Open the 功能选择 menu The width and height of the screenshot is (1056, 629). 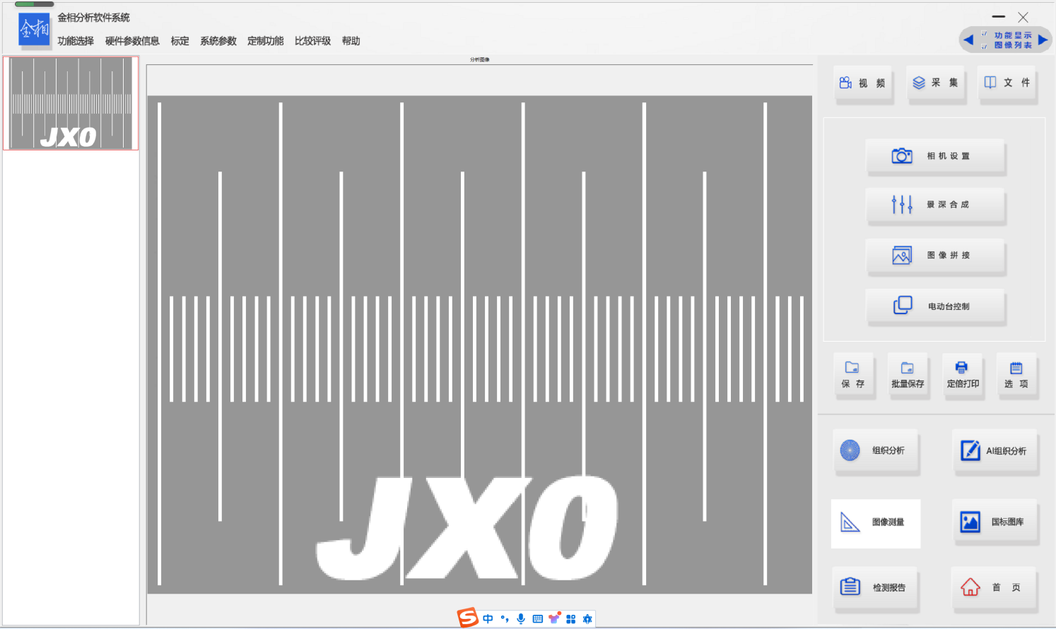[76, 41]
